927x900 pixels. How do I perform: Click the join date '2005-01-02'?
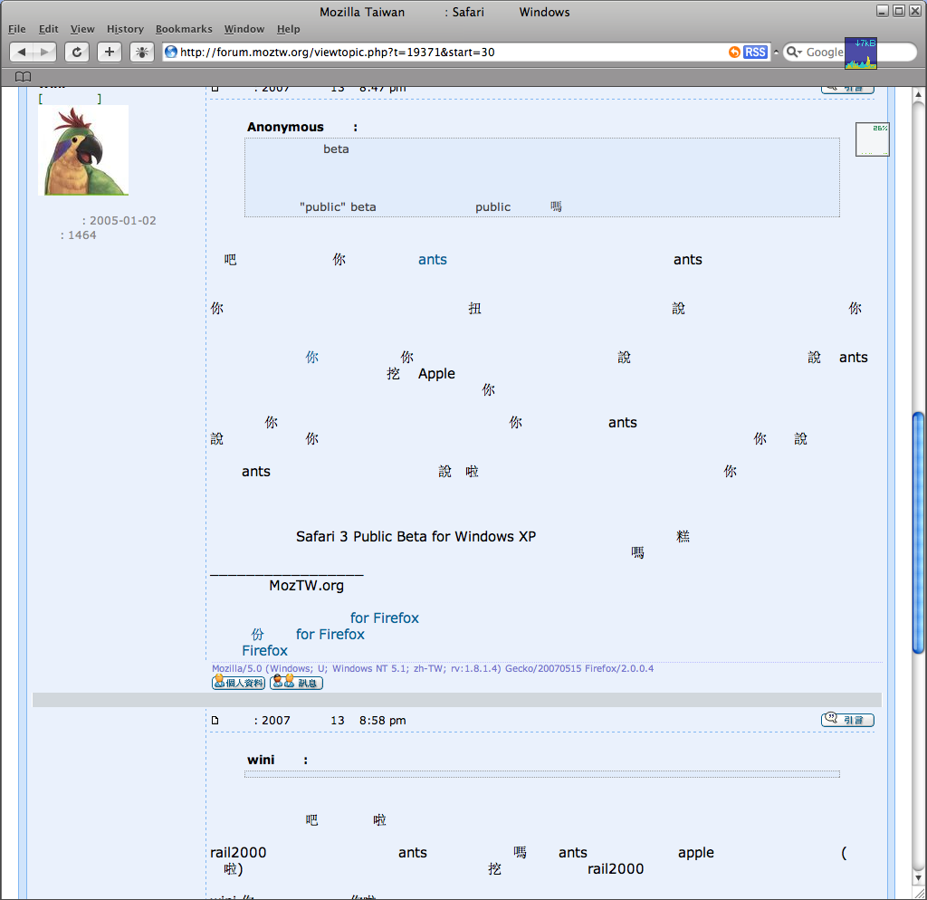coord(123,221)
